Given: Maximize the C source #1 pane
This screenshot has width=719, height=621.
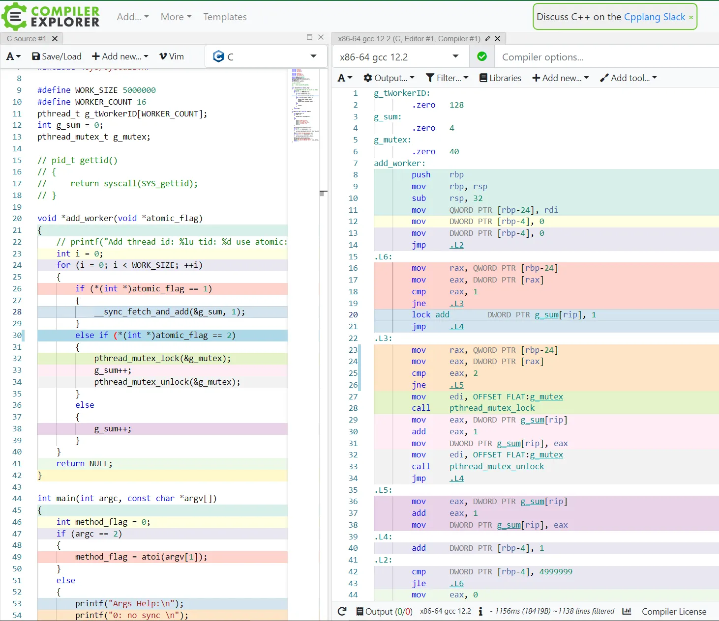Looking at the screenshot, I should point(309,37).
